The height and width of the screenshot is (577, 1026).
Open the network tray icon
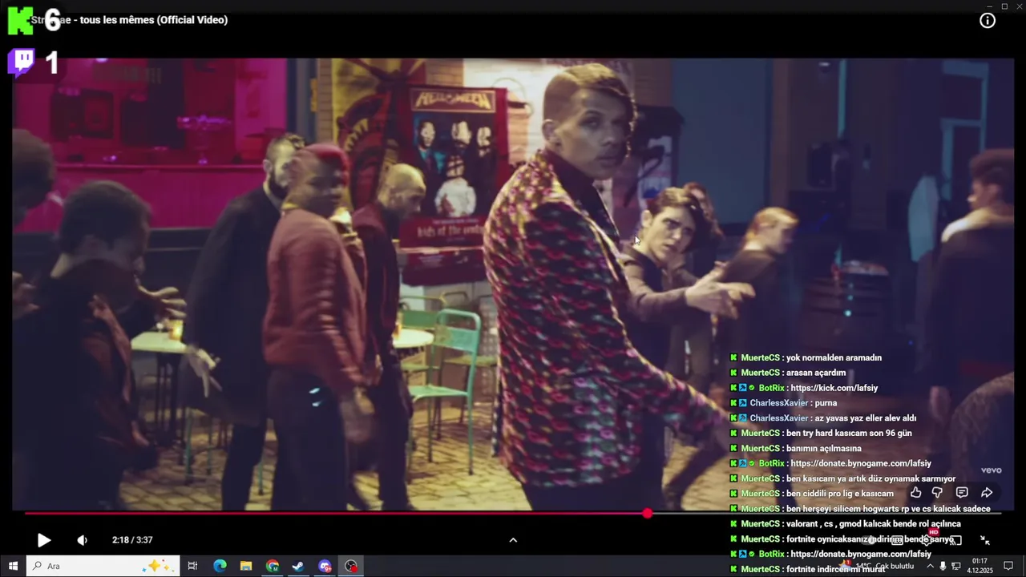coord(956,566)
